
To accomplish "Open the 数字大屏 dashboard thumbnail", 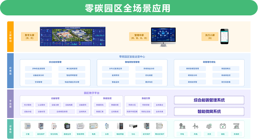I will point(72,37).
